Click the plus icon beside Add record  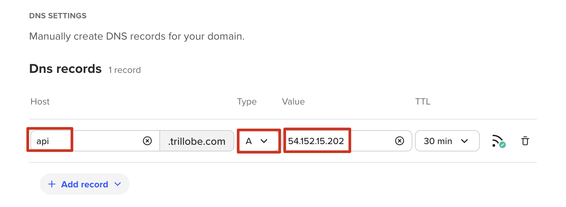52,184
